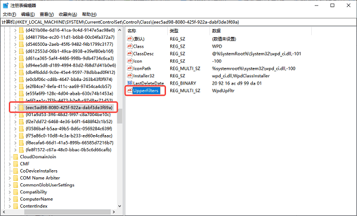Click the tree pane horizontal scroll right arrow
Screen dimensions: 357x216
pos(114,212)
